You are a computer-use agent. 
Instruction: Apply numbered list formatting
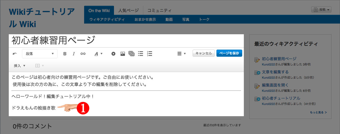[x=149, y=54]
